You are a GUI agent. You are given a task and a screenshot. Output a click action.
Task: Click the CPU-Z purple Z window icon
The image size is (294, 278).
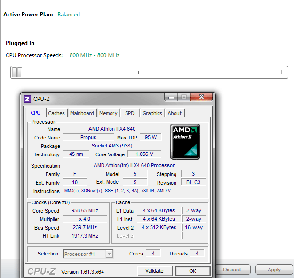click(27, 99)
